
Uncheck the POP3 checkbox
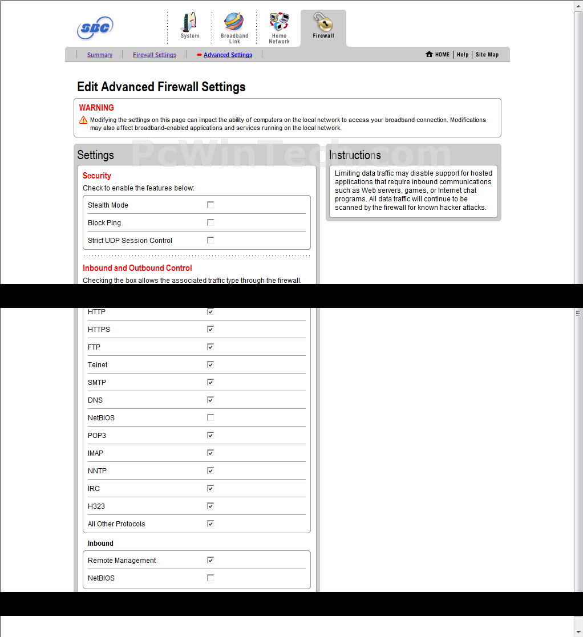pyautogui.click(x=210, y=435)
